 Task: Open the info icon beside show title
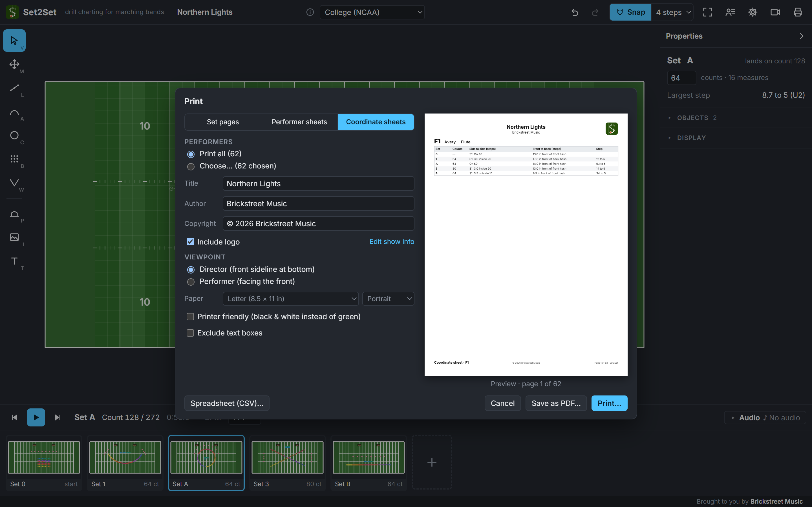point(310,12)
